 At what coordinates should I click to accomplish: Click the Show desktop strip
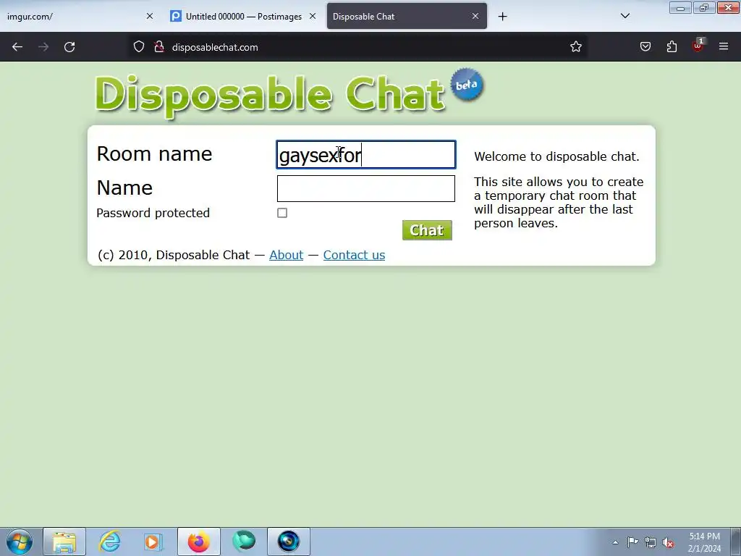(x=736, y=542)
